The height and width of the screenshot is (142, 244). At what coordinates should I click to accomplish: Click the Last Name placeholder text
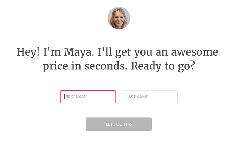(x=137, y=97)
